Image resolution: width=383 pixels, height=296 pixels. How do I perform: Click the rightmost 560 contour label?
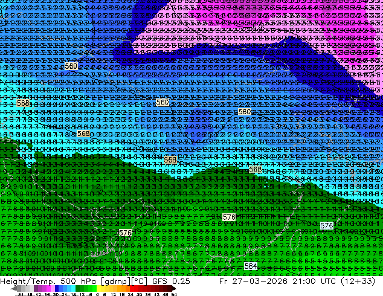(x=245, y=112)
